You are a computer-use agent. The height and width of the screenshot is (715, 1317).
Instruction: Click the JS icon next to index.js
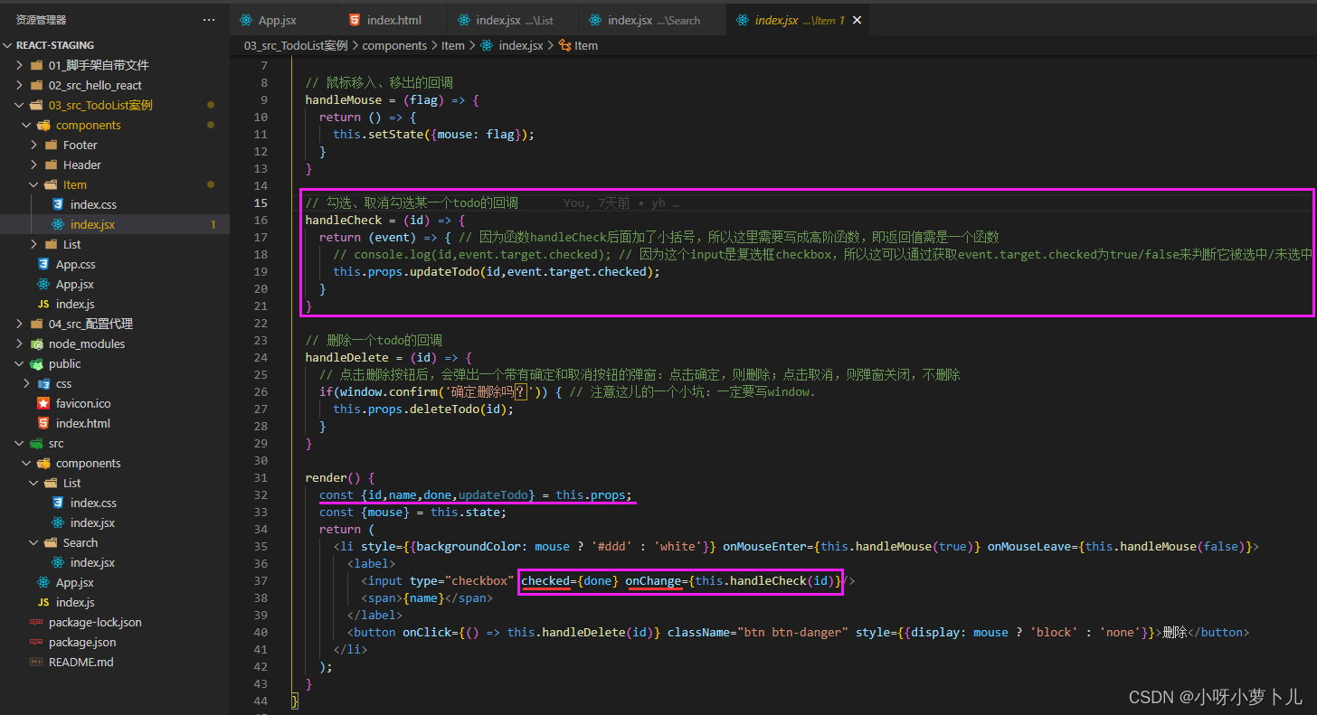click(43, 304)
